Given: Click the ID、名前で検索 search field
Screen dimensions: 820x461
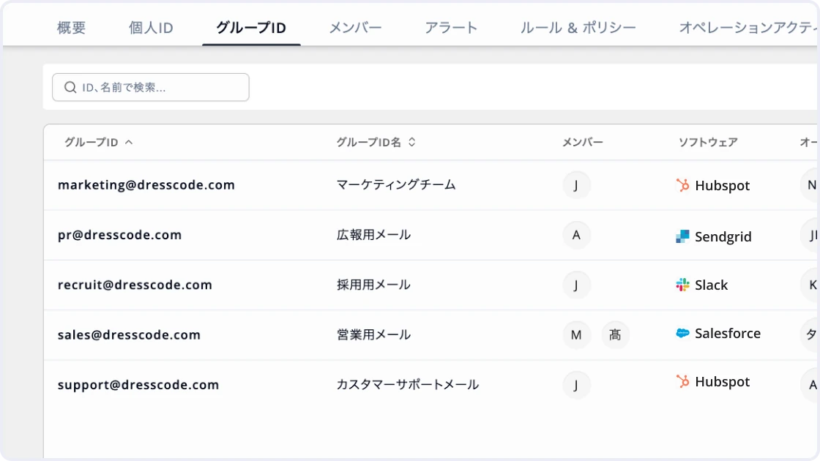Looking at the screenshot, I should pyautogui.click(x=151, y=87).
